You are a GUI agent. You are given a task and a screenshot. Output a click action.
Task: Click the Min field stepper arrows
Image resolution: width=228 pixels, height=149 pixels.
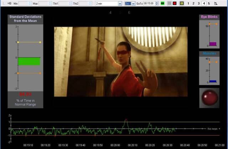coord(30,4)
